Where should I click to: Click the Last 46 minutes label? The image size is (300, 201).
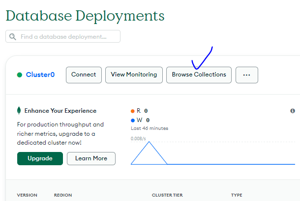pos(150,128)
